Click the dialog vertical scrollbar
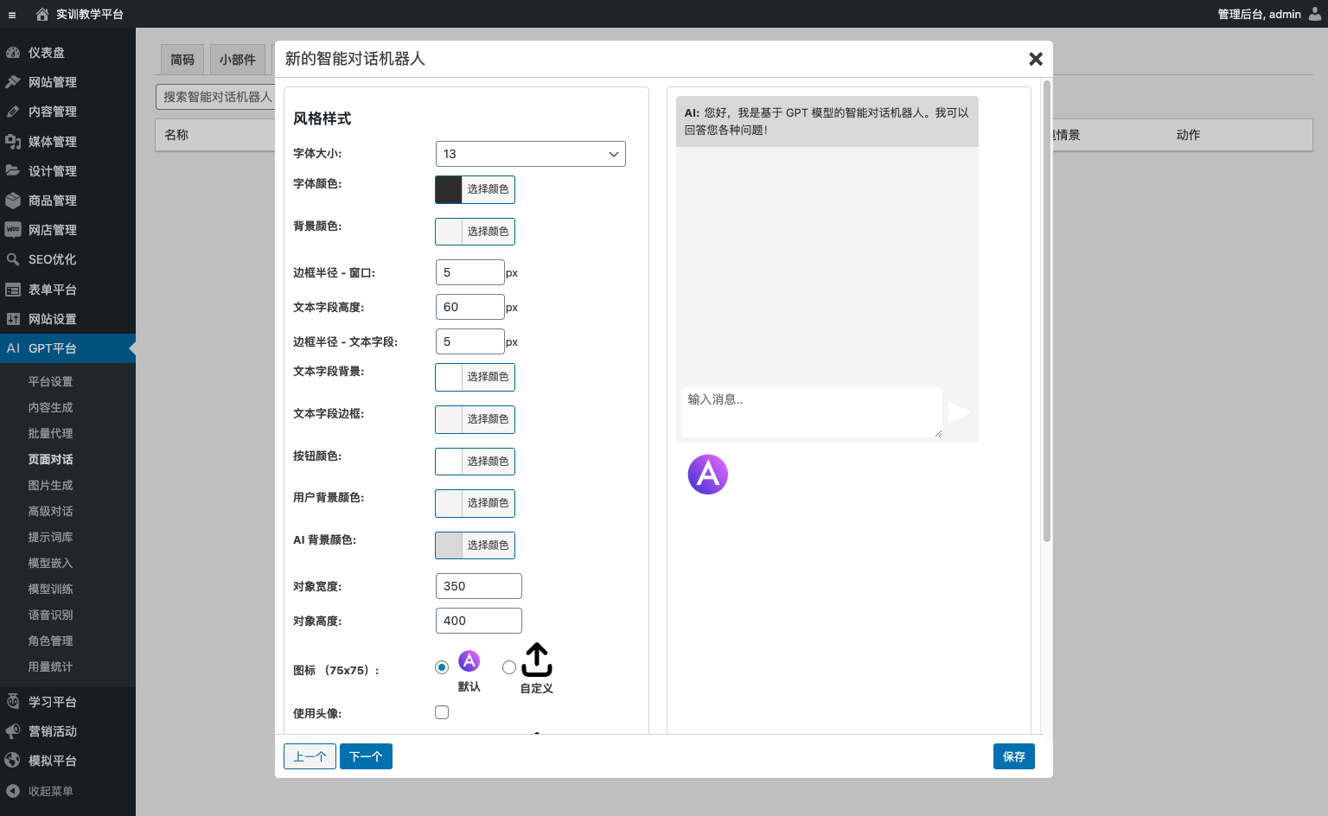The height and width of the screenshot is (816, 1328). (1047, 311)
